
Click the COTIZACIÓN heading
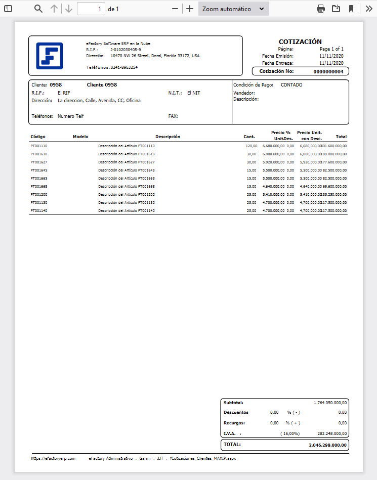[300, 41]
